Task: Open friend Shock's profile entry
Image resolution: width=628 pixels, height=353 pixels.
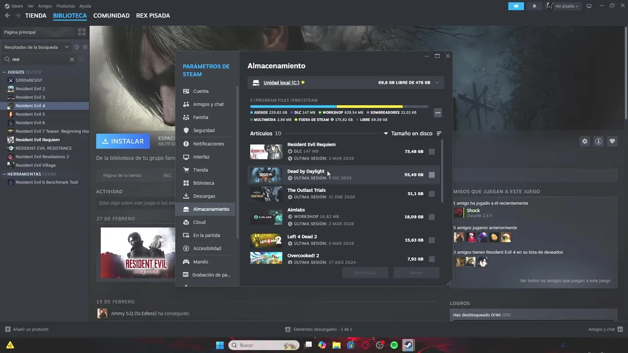Action: [x=473, y=213]
